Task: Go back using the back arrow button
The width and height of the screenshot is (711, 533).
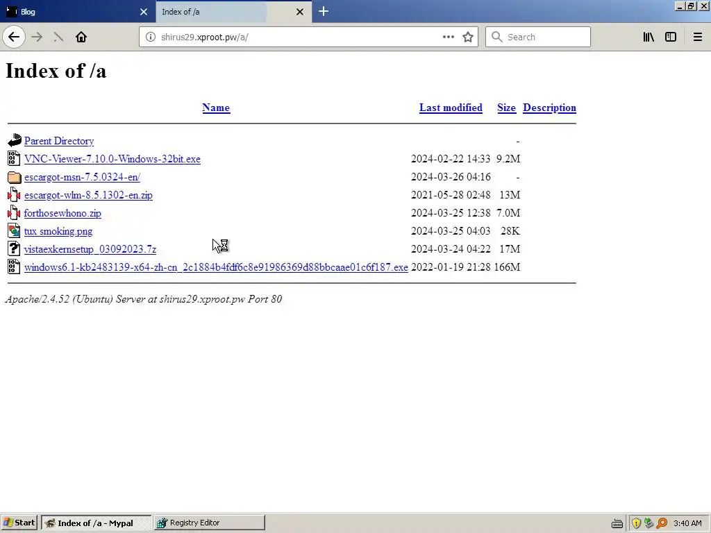Action: (x=14, y=37)
